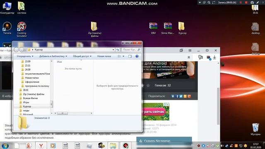Open the Bandicam magnifier search icon

[209, 2]
